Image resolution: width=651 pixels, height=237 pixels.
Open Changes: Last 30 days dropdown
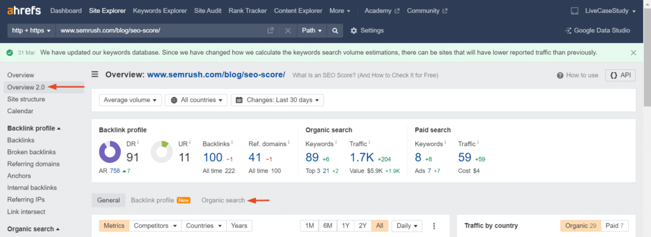tap(277, 100)
